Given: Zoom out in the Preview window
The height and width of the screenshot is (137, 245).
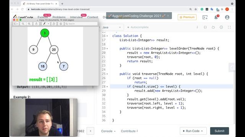Looking at the screenshot, I should coord(23,24).
